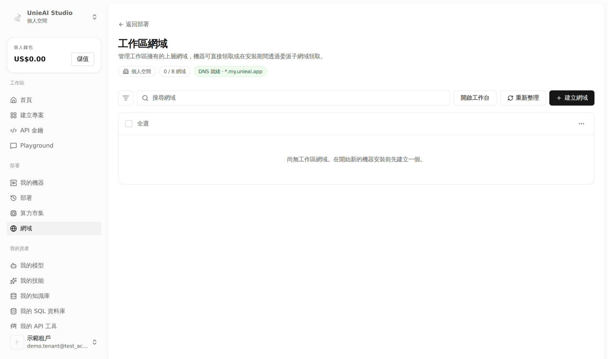Click the plus icon in 建立網域
Viewport: 608px width, 359px height.
pos(559,98)
